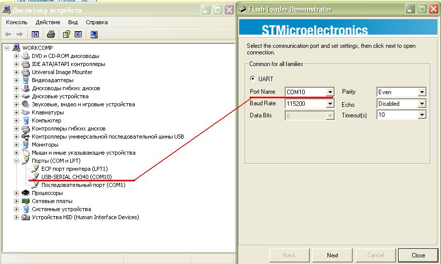
Task: Click the Properties help toolbar icon
Action: coord(66,34)
